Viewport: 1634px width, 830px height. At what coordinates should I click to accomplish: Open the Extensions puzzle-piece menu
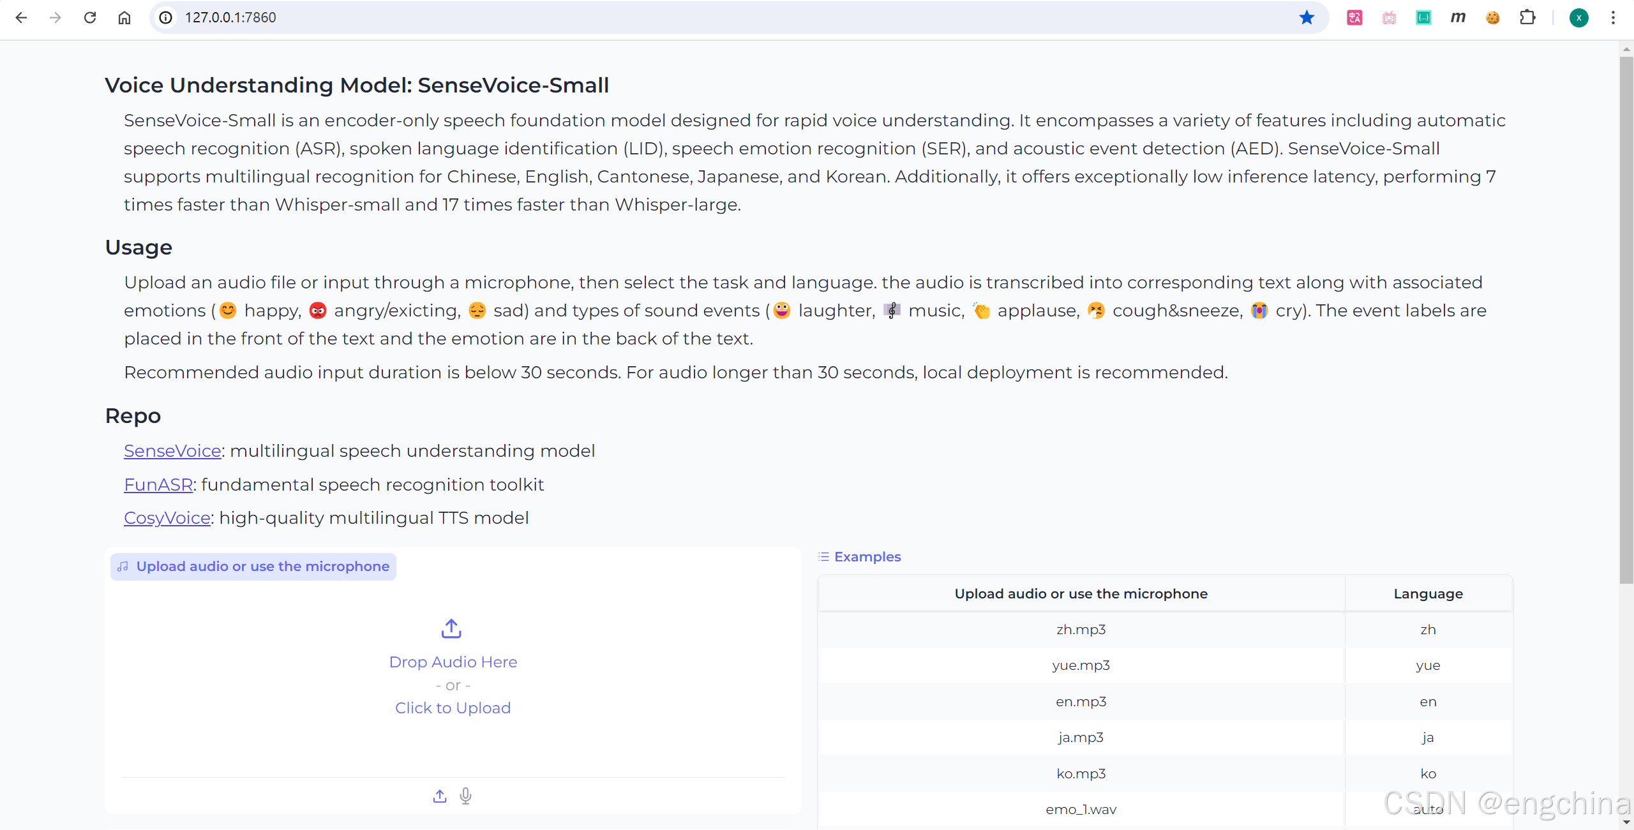pyautogui.click(x=1527, y=17)
